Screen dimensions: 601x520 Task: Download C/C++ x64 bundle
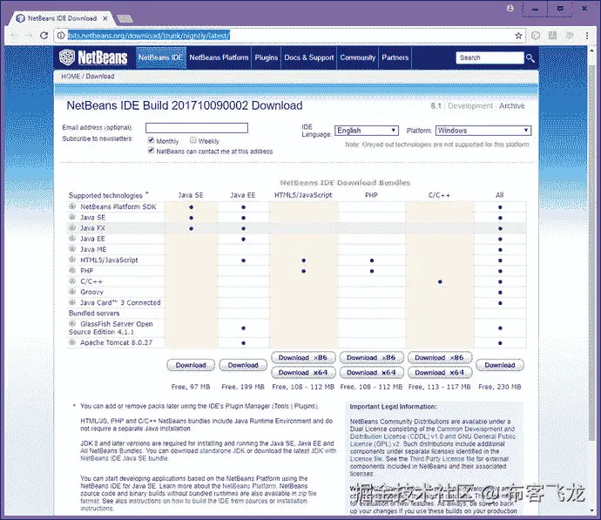(x=440, y=373)
